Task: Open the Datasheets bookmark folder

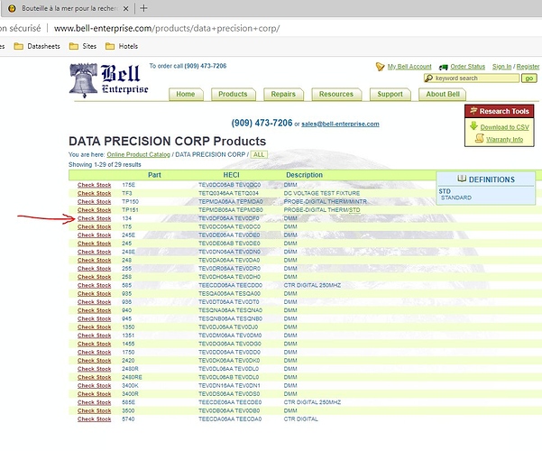Action: [37, 46]
